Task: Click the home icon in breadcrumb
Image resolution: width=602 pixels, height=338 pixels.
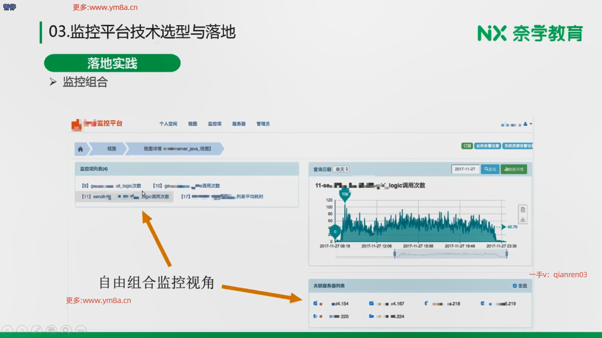Action: [81, 149]
